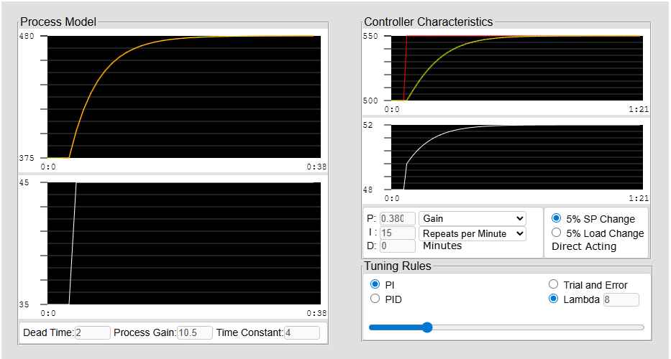Click the D derivative value field

(x=397, y=246)
